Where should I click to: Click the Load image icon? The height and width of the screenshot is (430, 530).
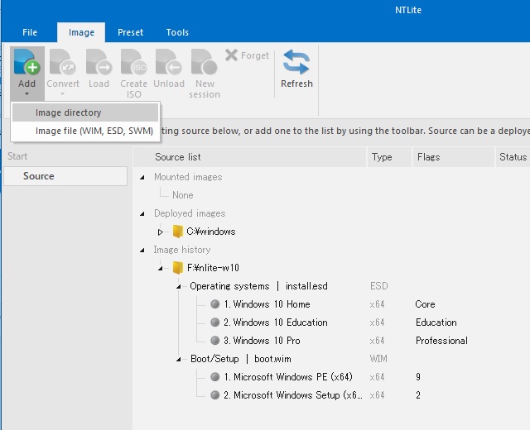point(99,63)
